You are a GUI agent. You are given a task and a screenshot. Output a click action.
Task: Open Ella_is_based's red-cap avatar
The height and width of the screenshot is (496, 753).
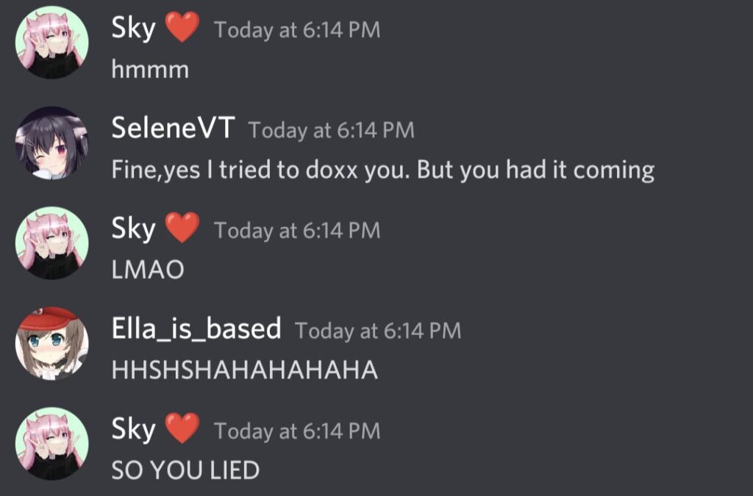(x=52, y=343)
